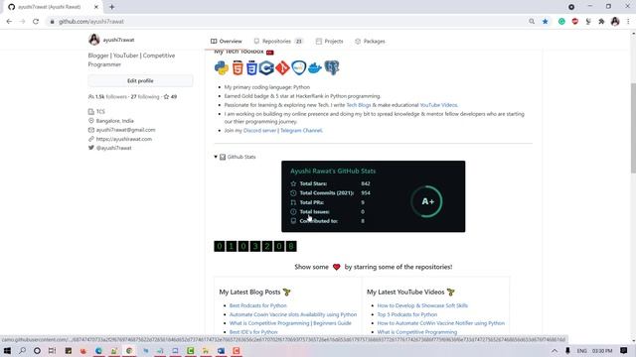Click the TCS company text
This screenshot has width=636, height=357.
click(x=100, y=112)
